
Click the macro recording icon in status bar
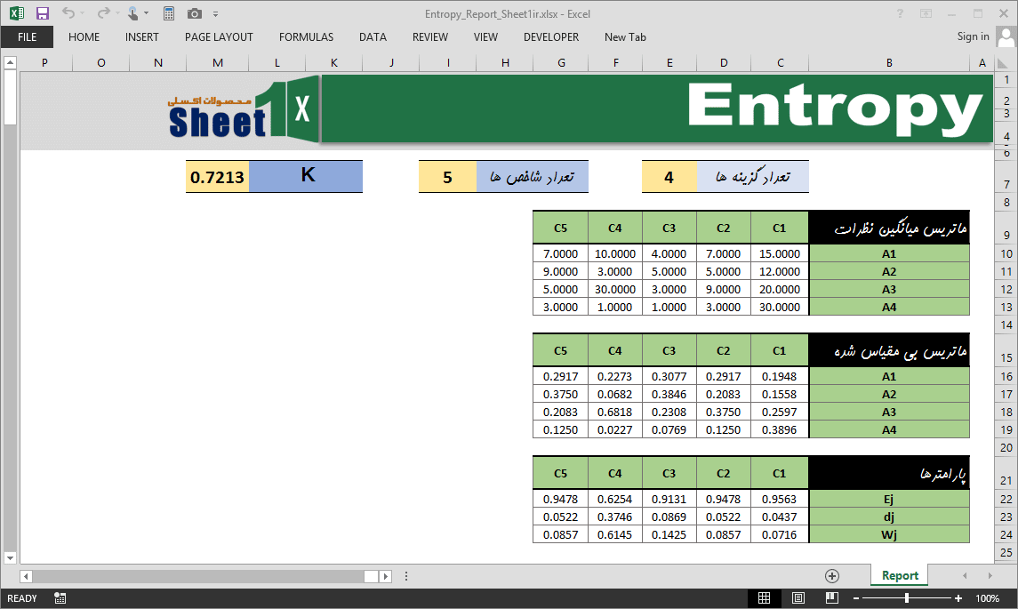click(60, 598)
